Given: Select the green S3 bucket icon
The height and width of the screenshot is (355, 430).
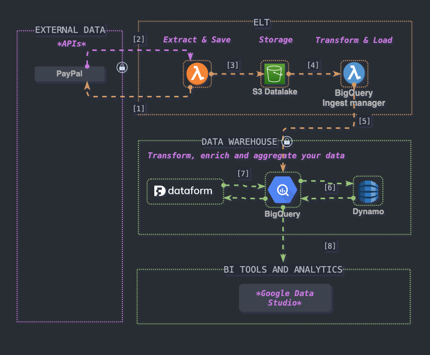Looking at the screenshot, I should (x=275, y=74).
